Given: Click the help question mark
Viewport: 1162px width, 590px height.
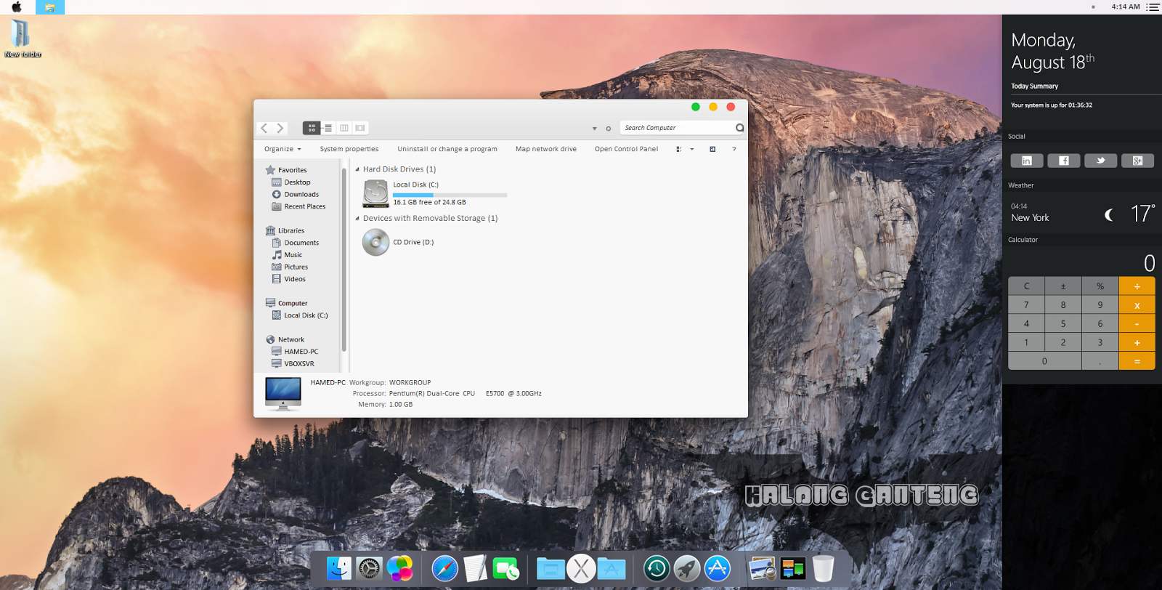Looking at the screenshot, I should coord(734,149).
